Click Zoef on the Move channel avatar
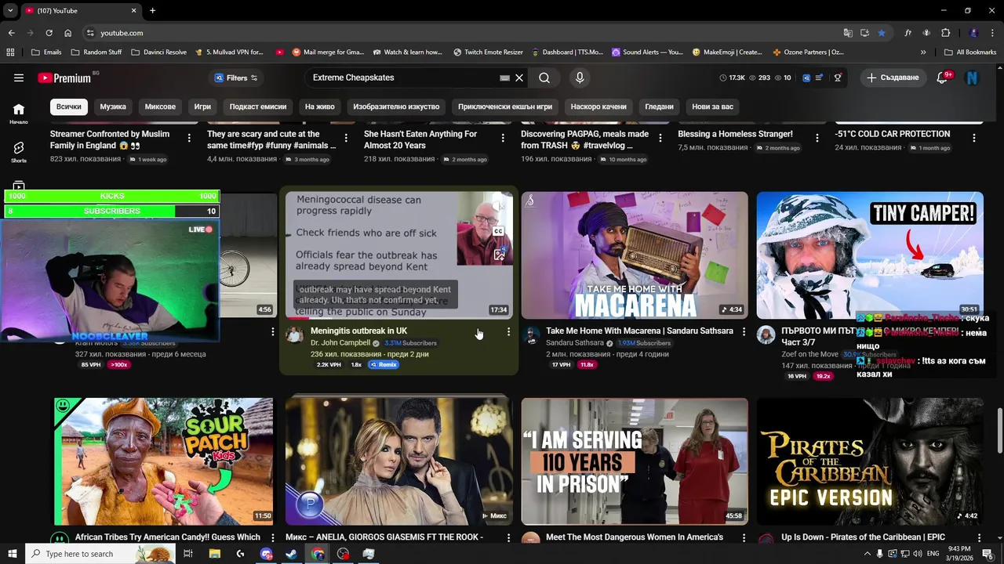 click(x=766, y=335)
